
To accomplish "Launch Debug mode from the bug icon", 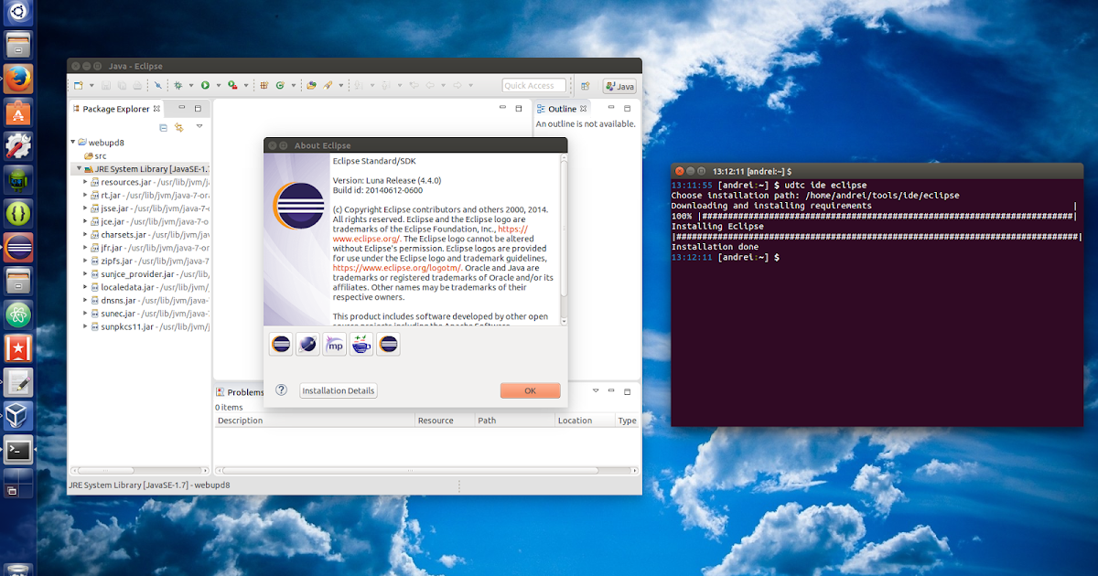I will click(x=178, y=87).
